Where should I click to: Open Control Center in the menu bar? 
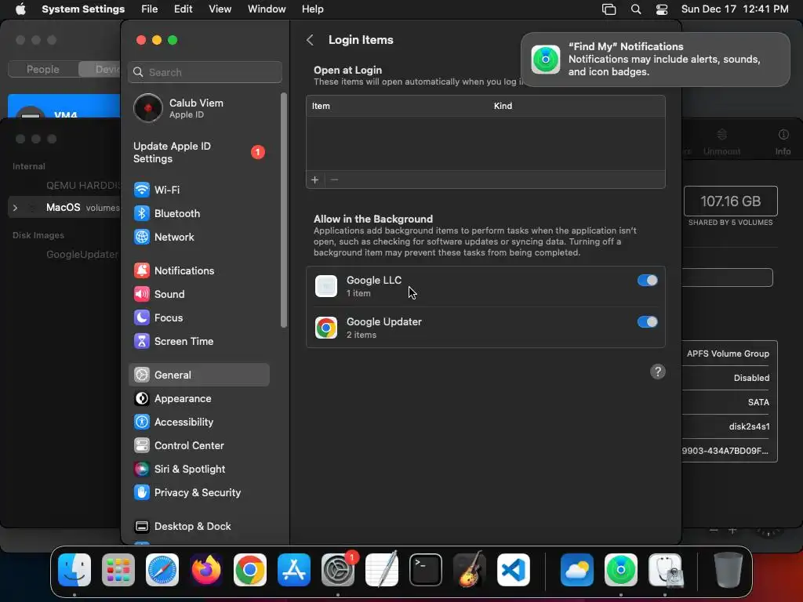point(662,9)
